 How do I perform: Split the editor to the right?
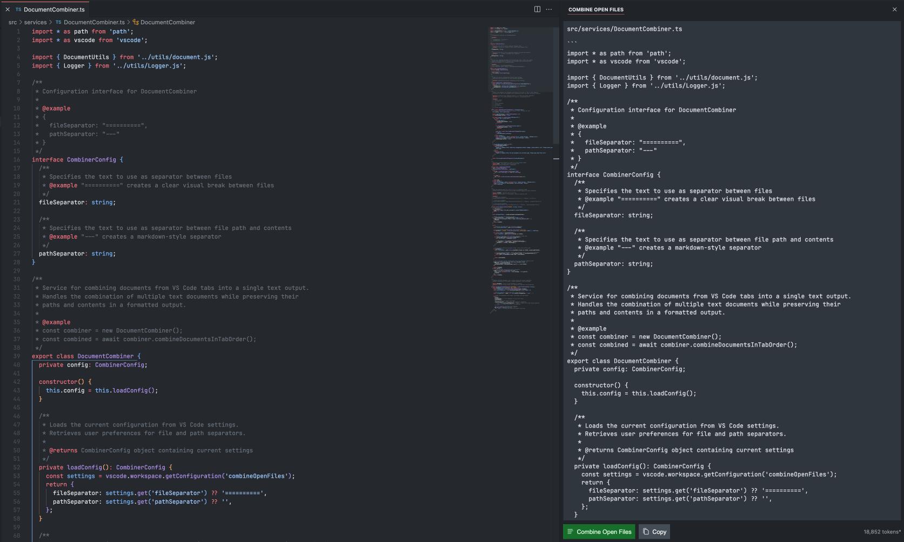537,9
